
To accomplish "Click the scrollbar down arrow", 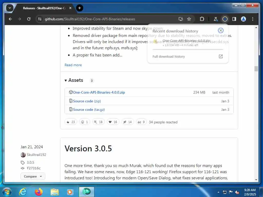I will tap(256, 180).
